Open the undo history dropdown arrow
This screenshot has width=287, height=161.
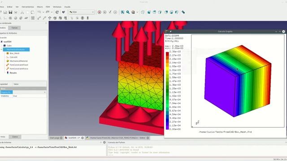(x=43, y=12)
